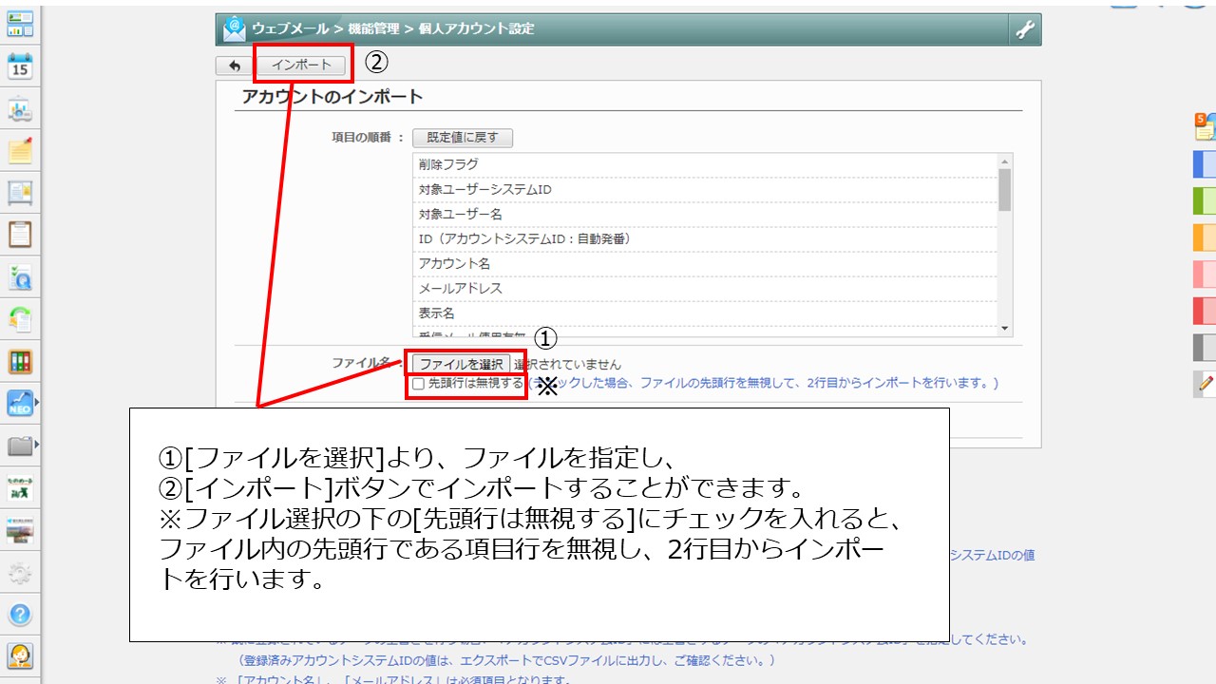Select 対象ユーザー名 in the list

705,215
